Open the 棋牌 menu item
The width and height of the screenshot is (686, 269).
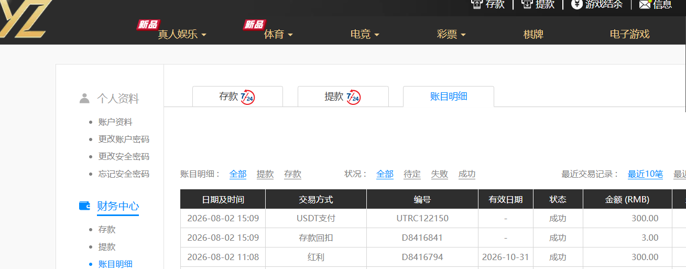(x=533, y=35)
